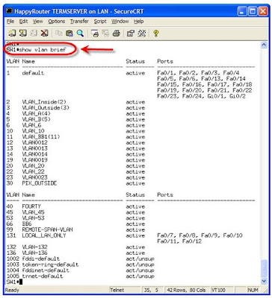Click the Paste clipboard toolbar icon
Image resolution: width=272 pixels, height=298 pixels.
[69, 33]
